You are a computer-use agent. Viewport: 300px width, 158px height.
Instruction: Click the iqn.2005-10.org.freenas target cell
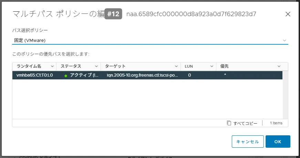tap(143, 75)
